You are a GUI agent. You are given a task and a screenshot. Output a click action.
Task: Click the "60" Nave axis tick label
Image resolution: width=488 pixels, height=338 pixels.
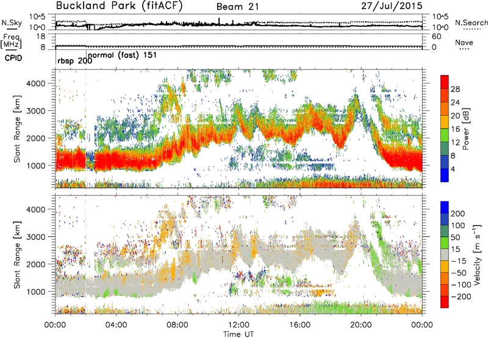click(x=436, y=37)
